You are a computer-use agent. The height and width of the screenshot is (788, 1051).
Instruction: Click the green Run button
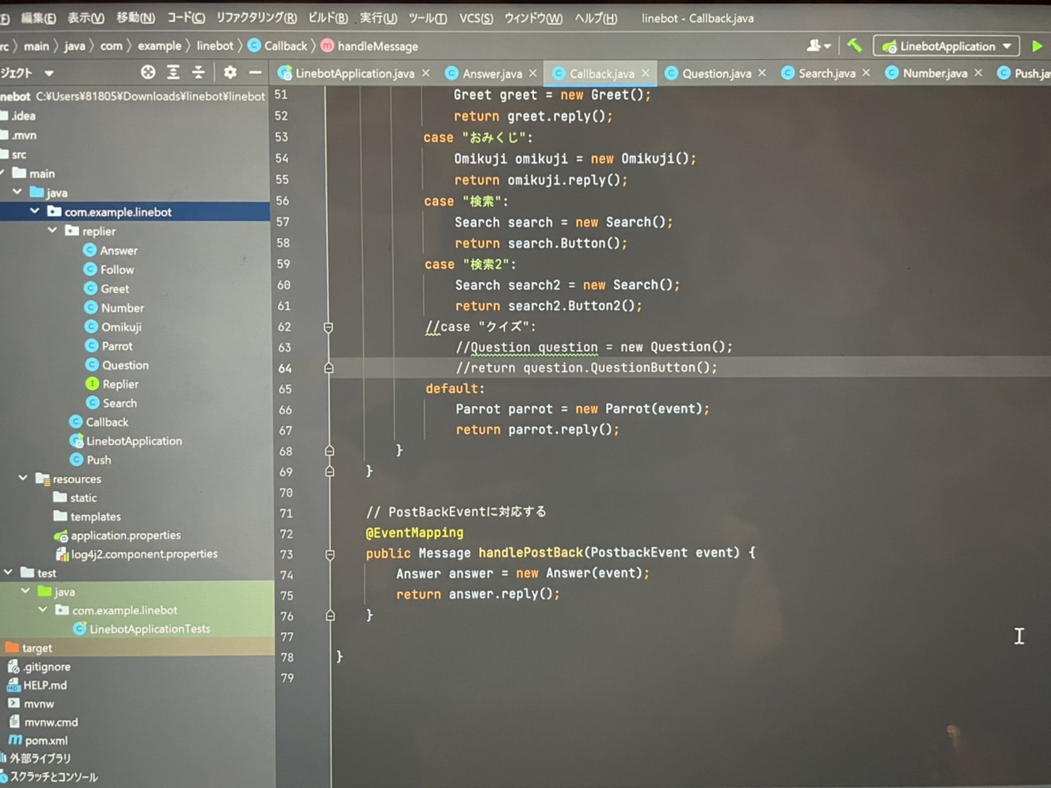(1037, 46)
